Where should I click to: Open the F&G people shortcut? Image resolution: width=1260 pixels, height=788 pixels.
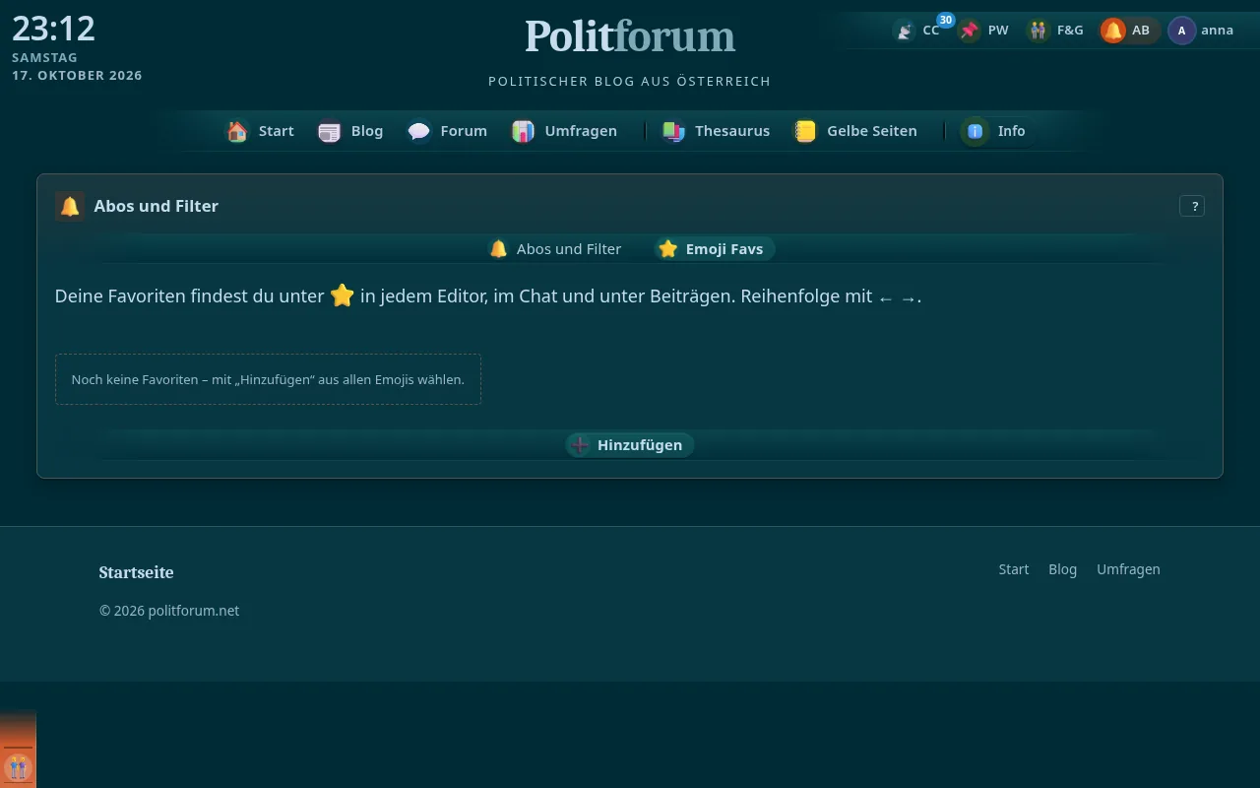1055,31
